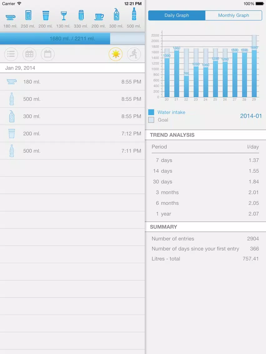
Task: Tap the 1680 ml. / 2211 ml. progress bar
Action: pos(72,39)
